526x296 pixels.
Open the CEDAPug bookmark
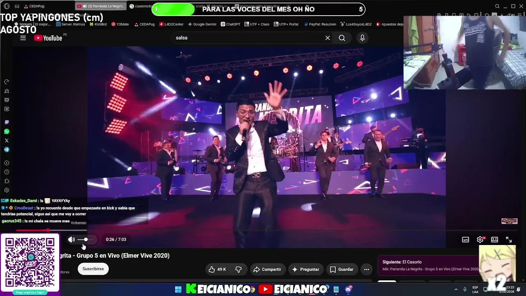click(x=144, y=24)
